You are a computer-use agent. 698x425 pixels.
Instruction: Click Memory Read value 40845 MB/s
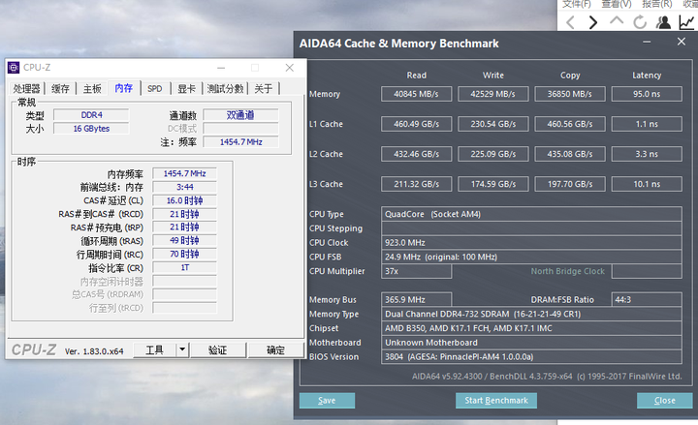point(416,94)
